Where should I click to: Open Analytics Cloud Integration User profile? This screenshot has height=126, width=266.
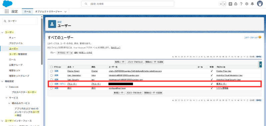point(229,75)
